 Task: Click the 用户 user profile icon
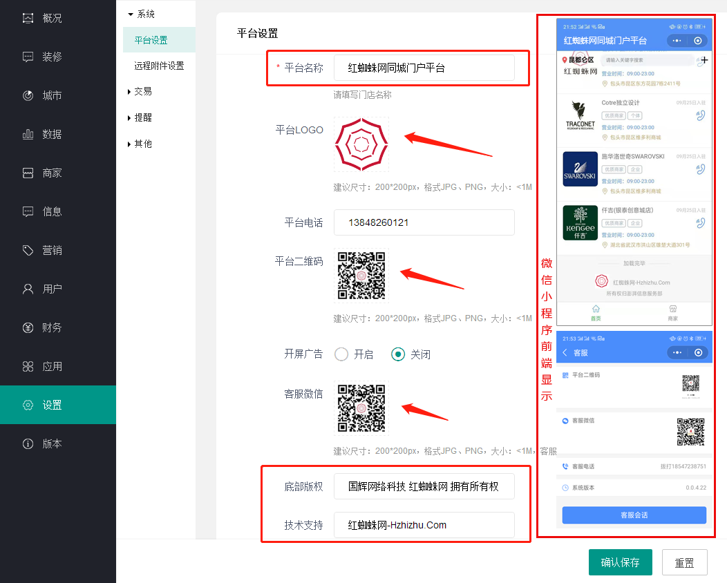pos(28,289)
